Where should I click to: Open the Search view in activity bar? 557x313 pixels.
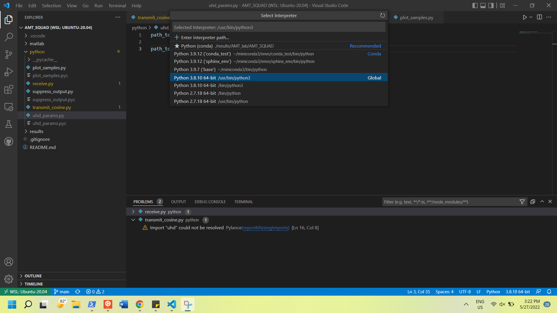point(9,37)
